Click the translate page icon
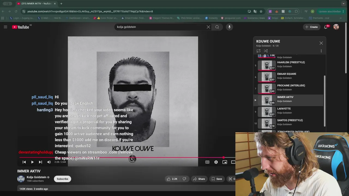Screen dimensions: 349x196 tap(255, 11)
